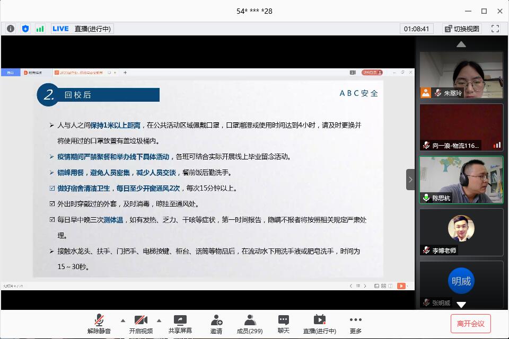509x339 pixels.
Task: Collapse participant video side panel arrow
Action: tap(410, 180)
